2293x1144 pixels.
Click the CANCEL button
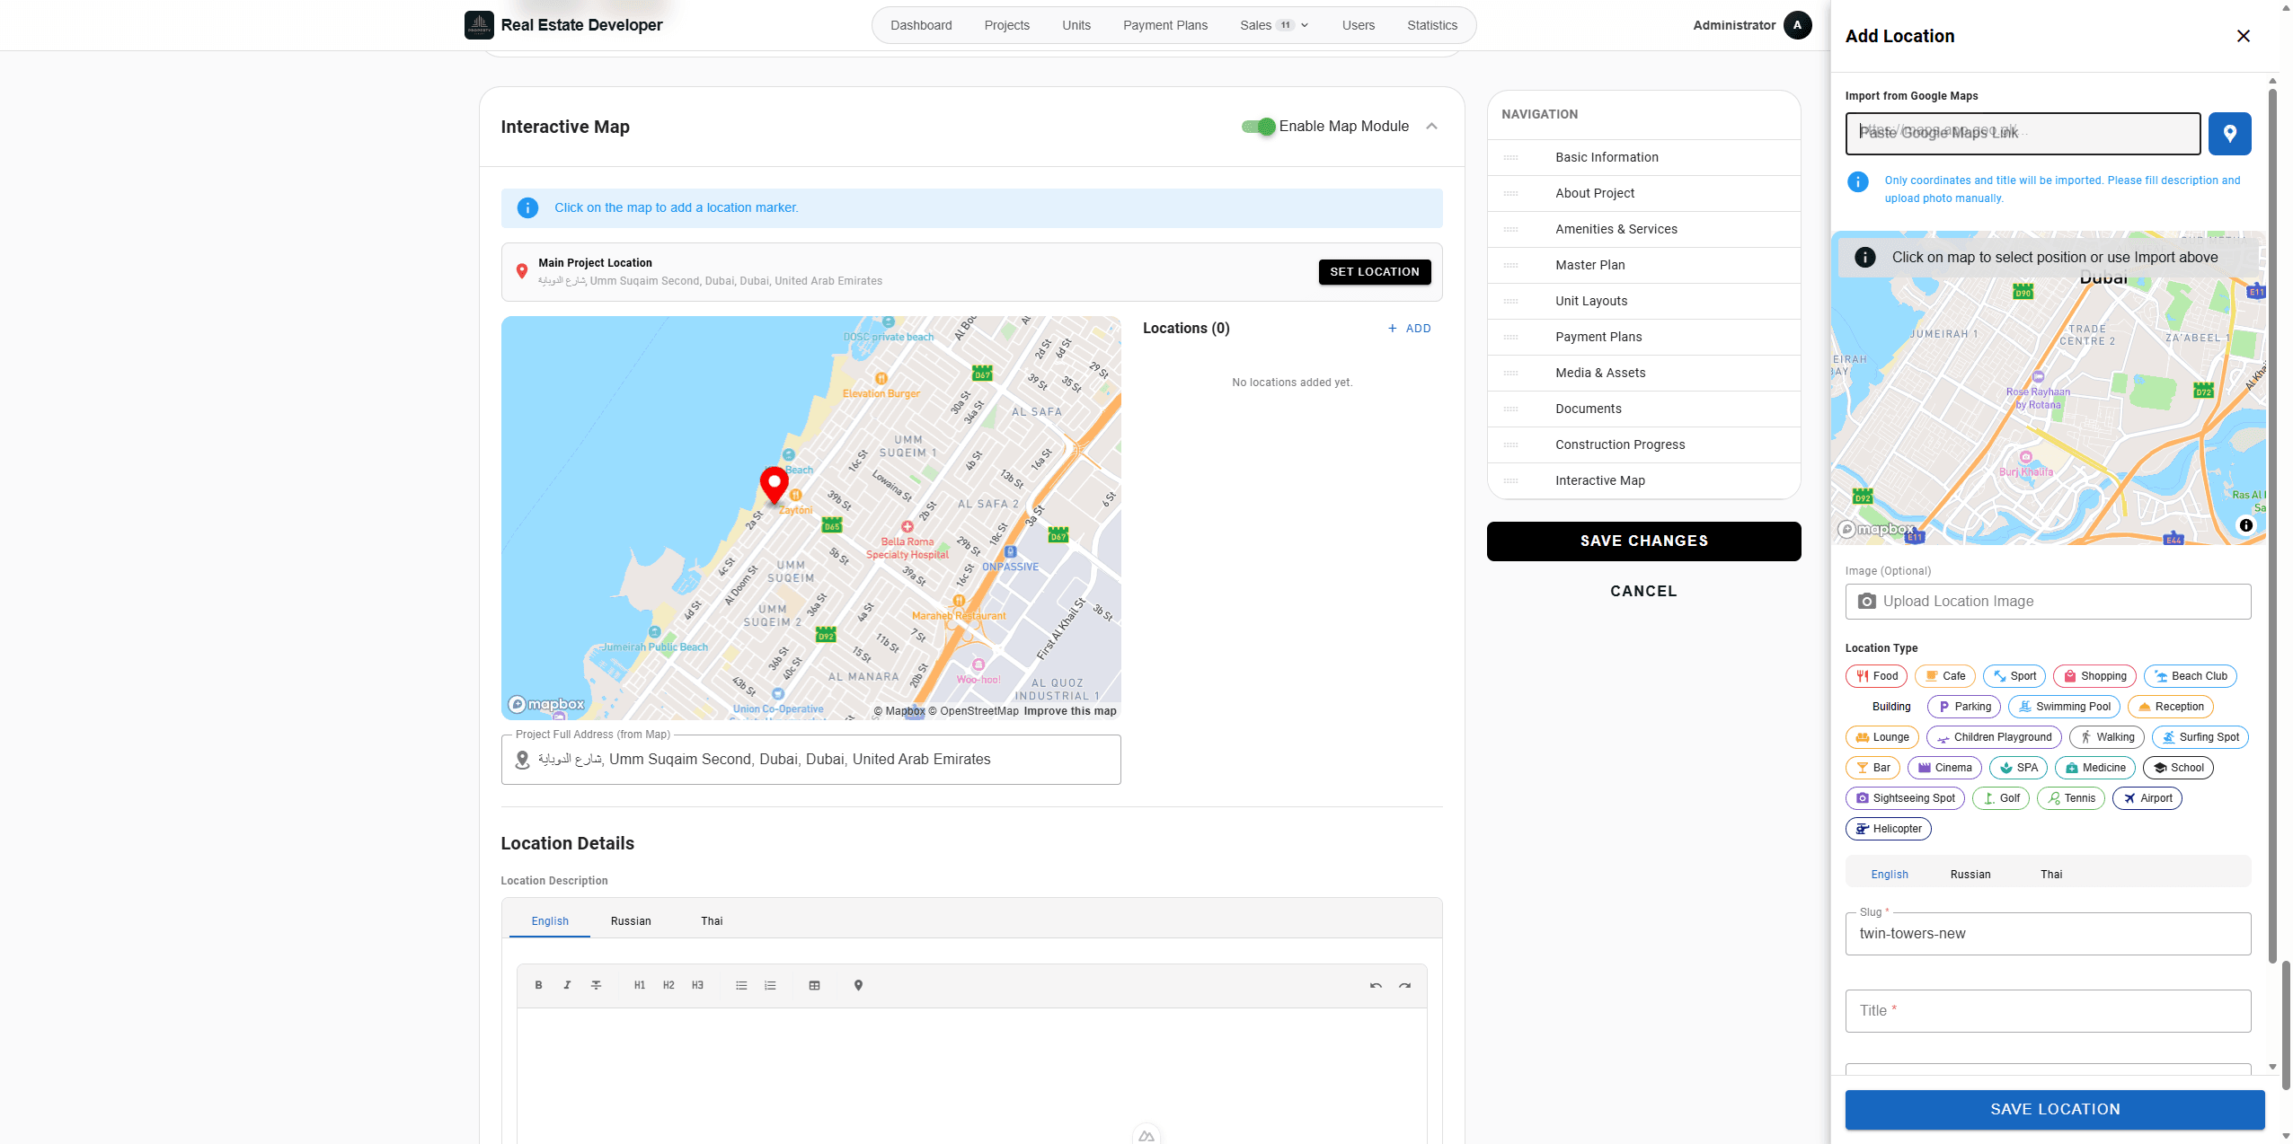point(1643,592)
